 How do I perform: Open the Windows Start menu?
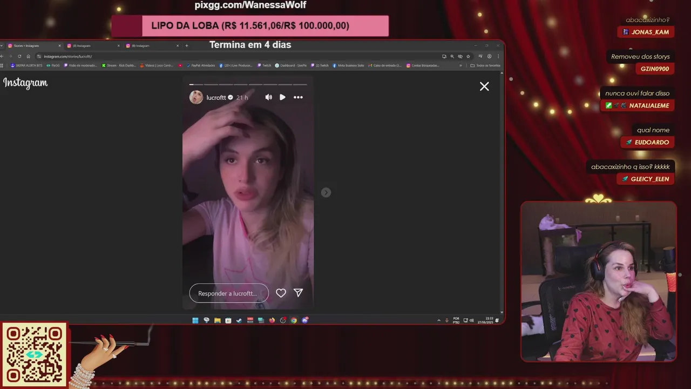click(x=195, y=320)
